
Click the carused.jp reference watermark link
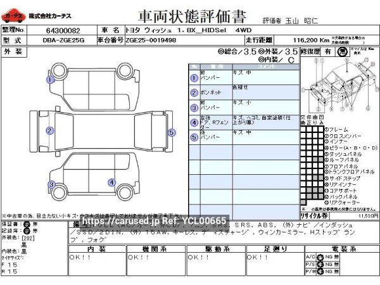155,220
